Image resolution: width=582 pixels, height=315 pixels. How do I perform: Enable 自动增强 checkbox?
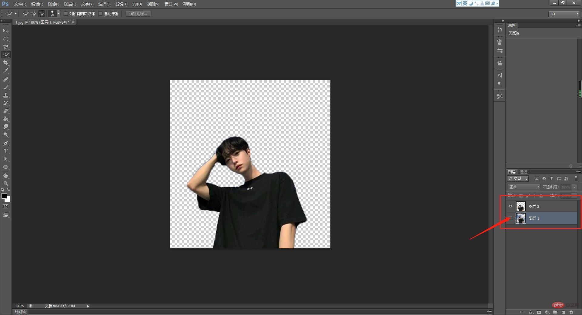(x=100, y=14)
